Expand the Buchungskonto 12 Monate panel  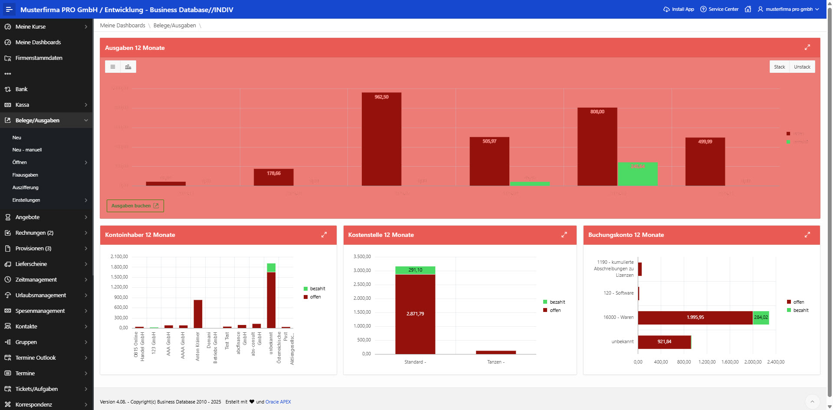pos(807,235)
